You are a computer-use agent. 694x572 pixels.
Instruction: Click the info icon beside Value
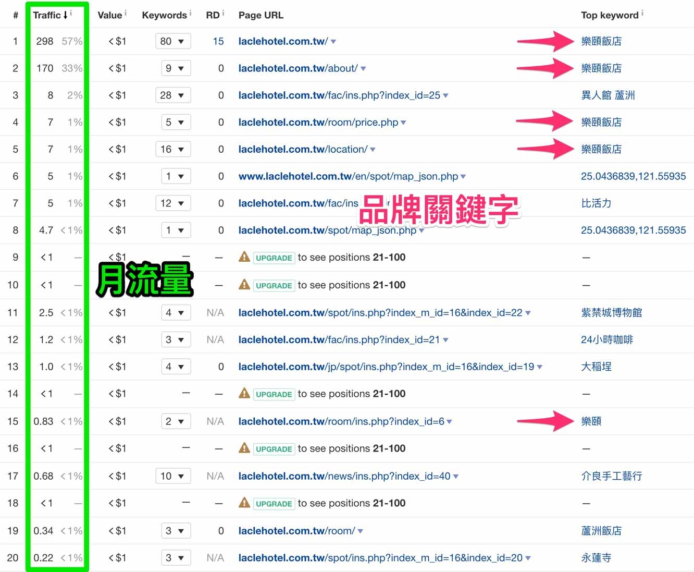point(126,13)
